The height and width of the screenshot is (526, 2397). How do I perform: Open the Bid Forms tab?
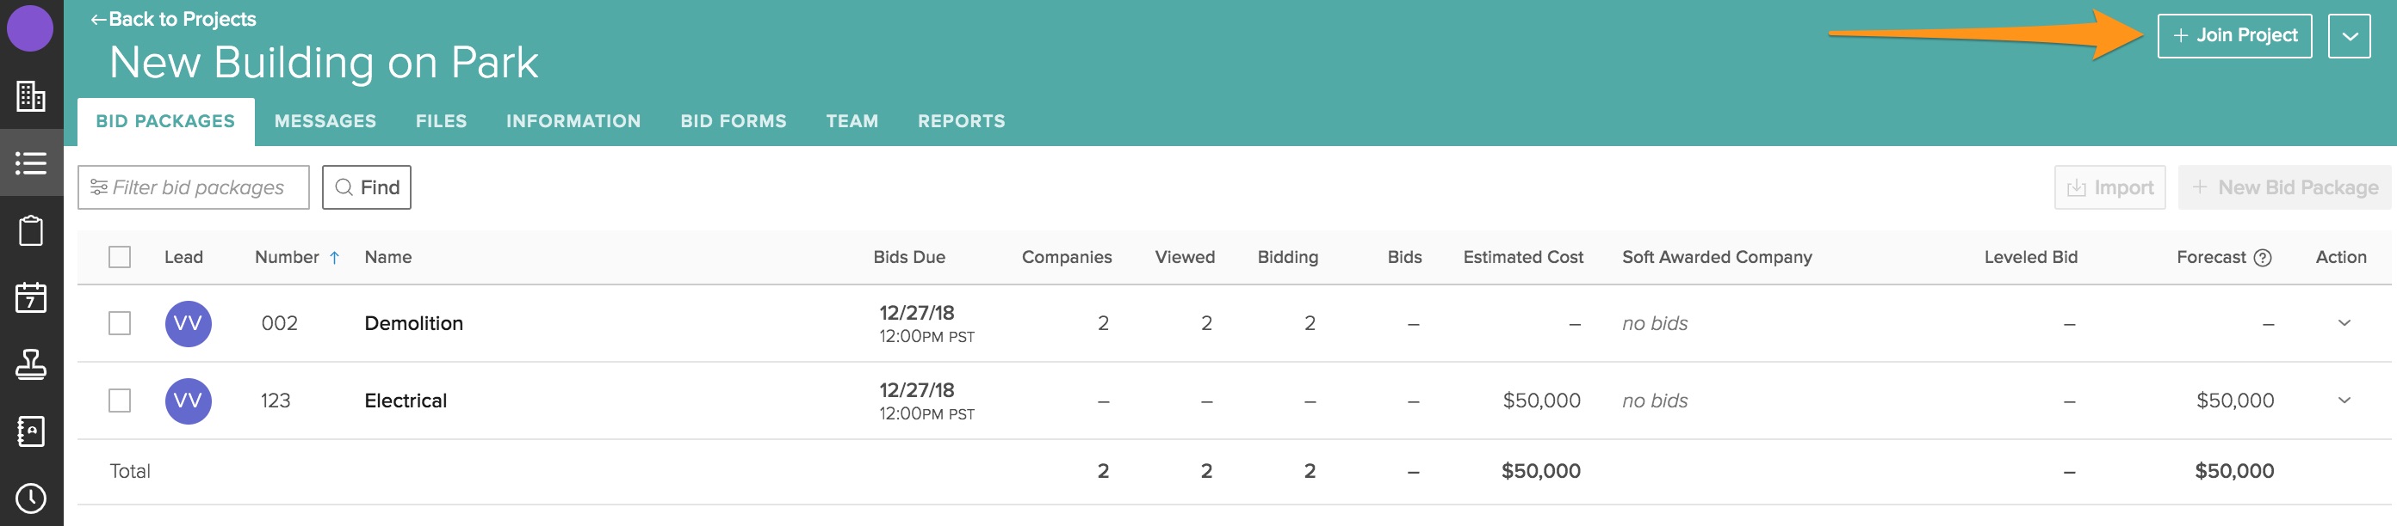click(733, 121)
